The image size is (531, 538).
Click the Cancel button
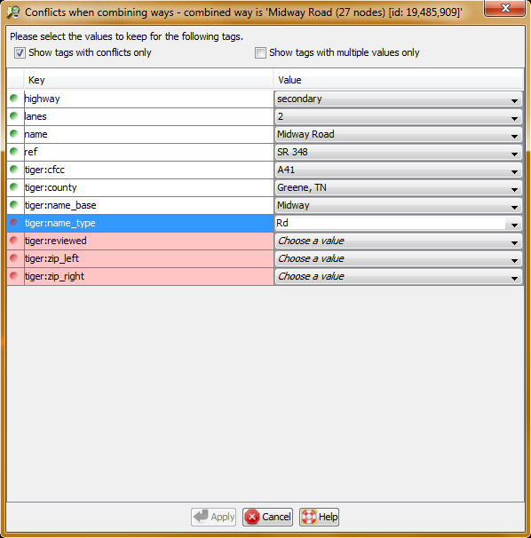268,517
